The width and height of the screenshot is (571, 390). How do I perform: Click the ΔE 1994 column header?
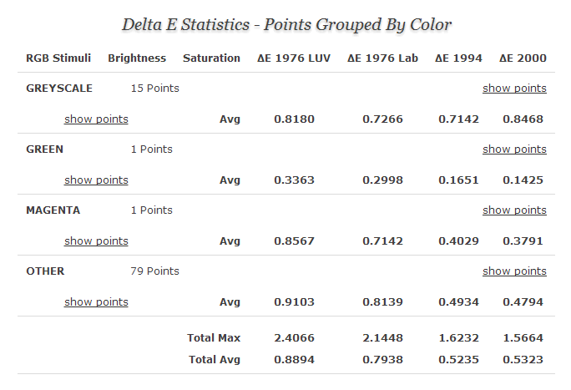coord(458,58)
